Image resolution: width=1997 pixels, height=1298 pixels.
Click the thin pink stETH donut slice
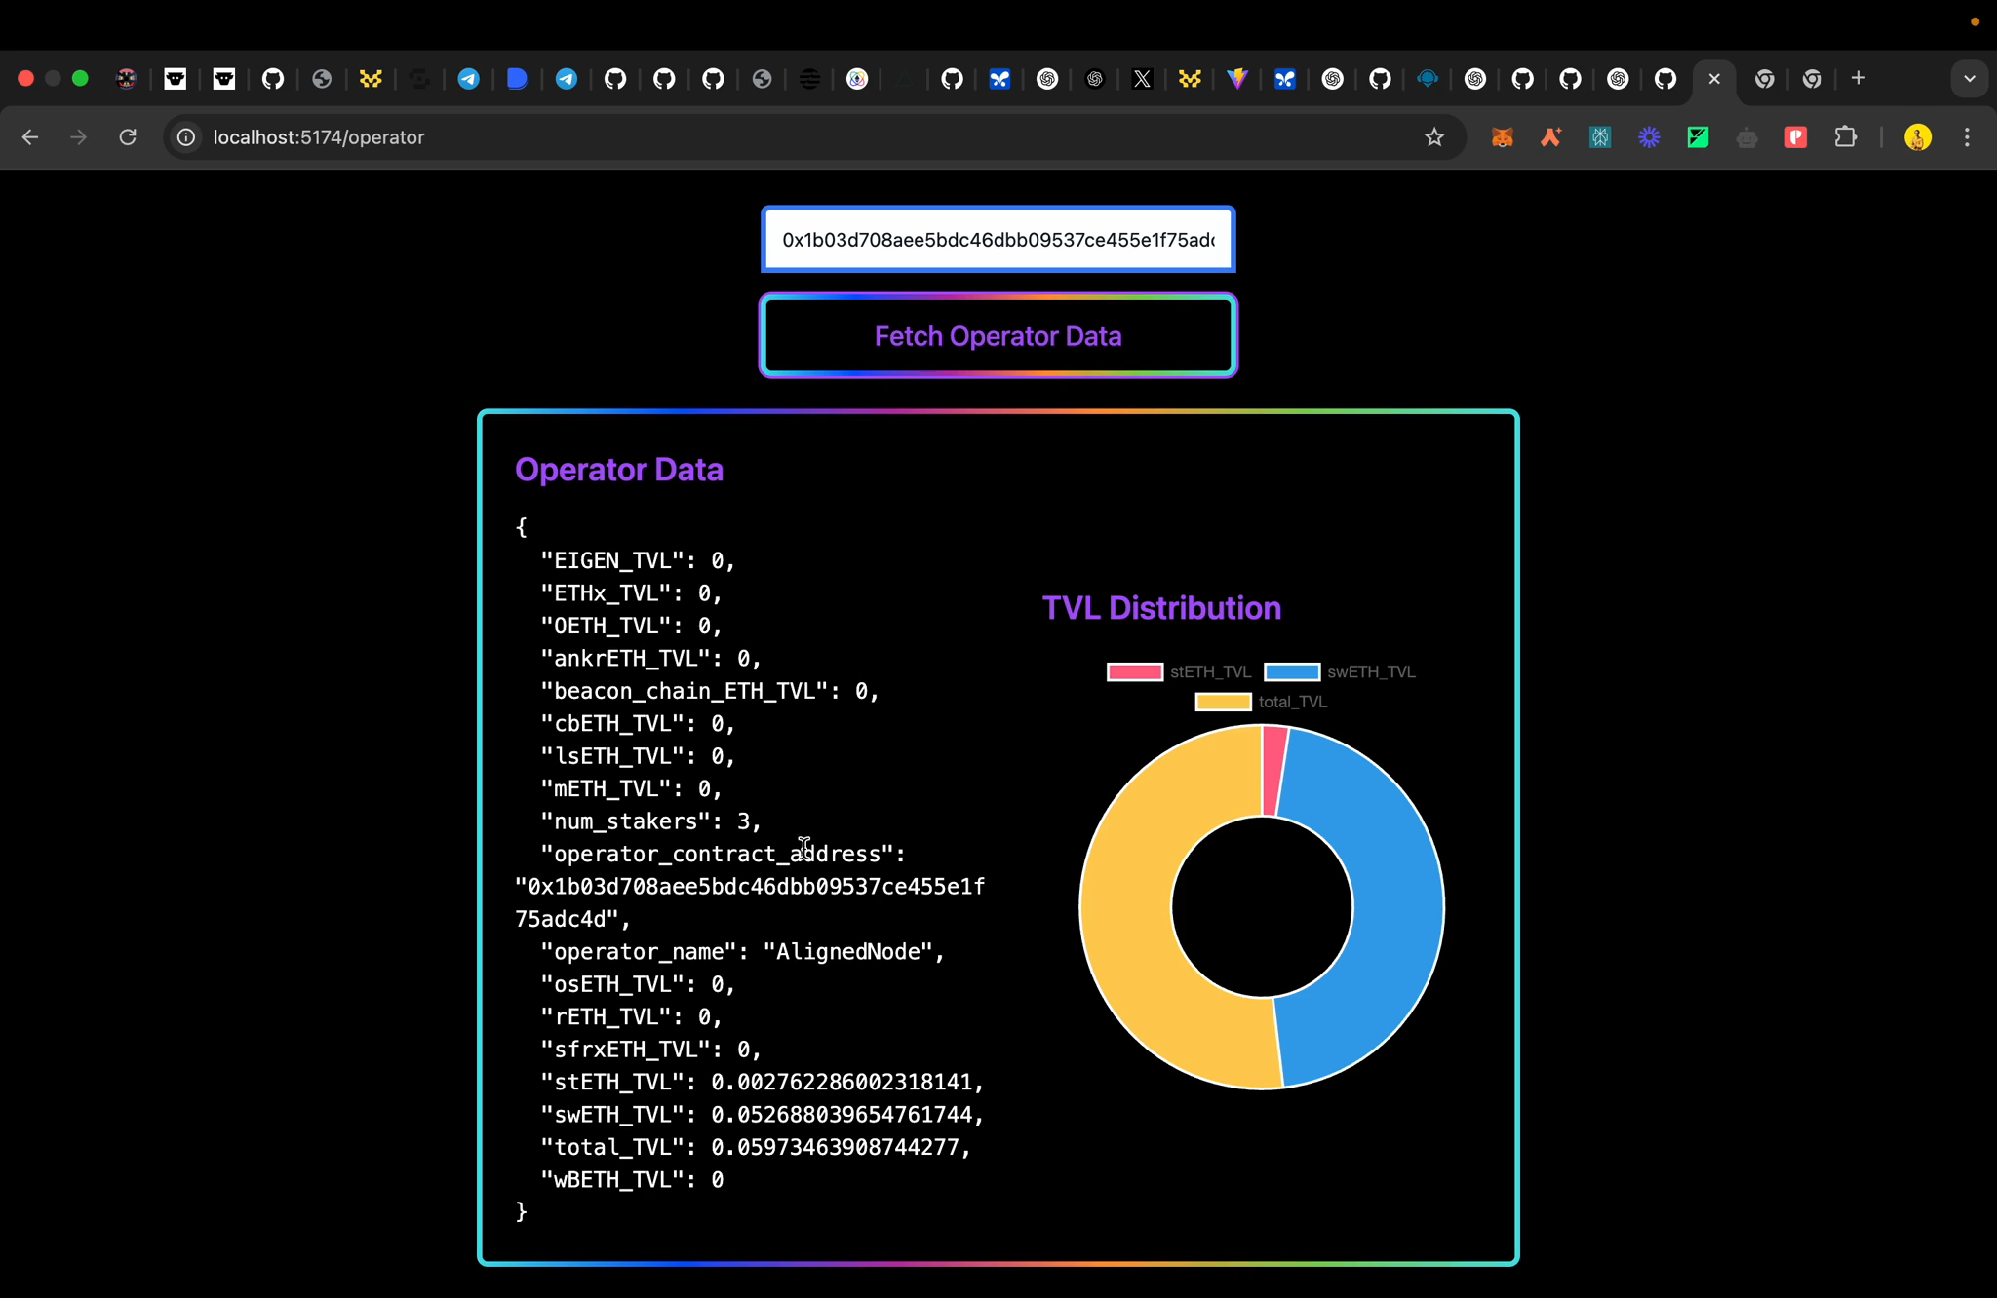pos(1273,770)
